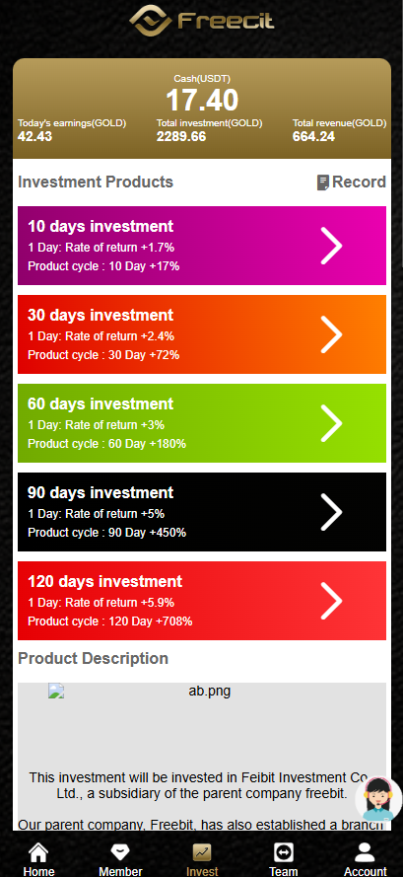Open the customer support avatar chat
Screen dimensions: 403x877
tap(378, 800)
